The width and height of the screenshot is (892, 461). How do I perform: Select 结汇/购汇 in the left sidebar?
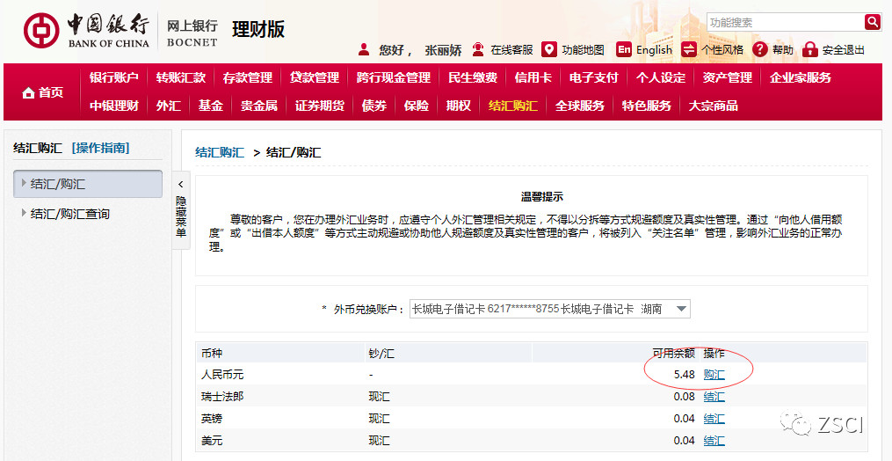[x=88, y=184]
